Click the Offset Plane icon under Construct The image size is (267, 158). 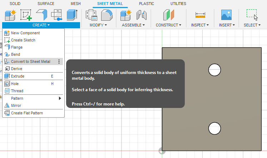(x=168, y=15)
